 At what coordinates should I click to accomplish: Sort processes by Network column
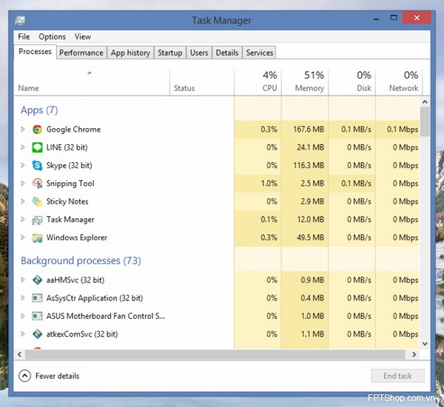click(399, 81)
